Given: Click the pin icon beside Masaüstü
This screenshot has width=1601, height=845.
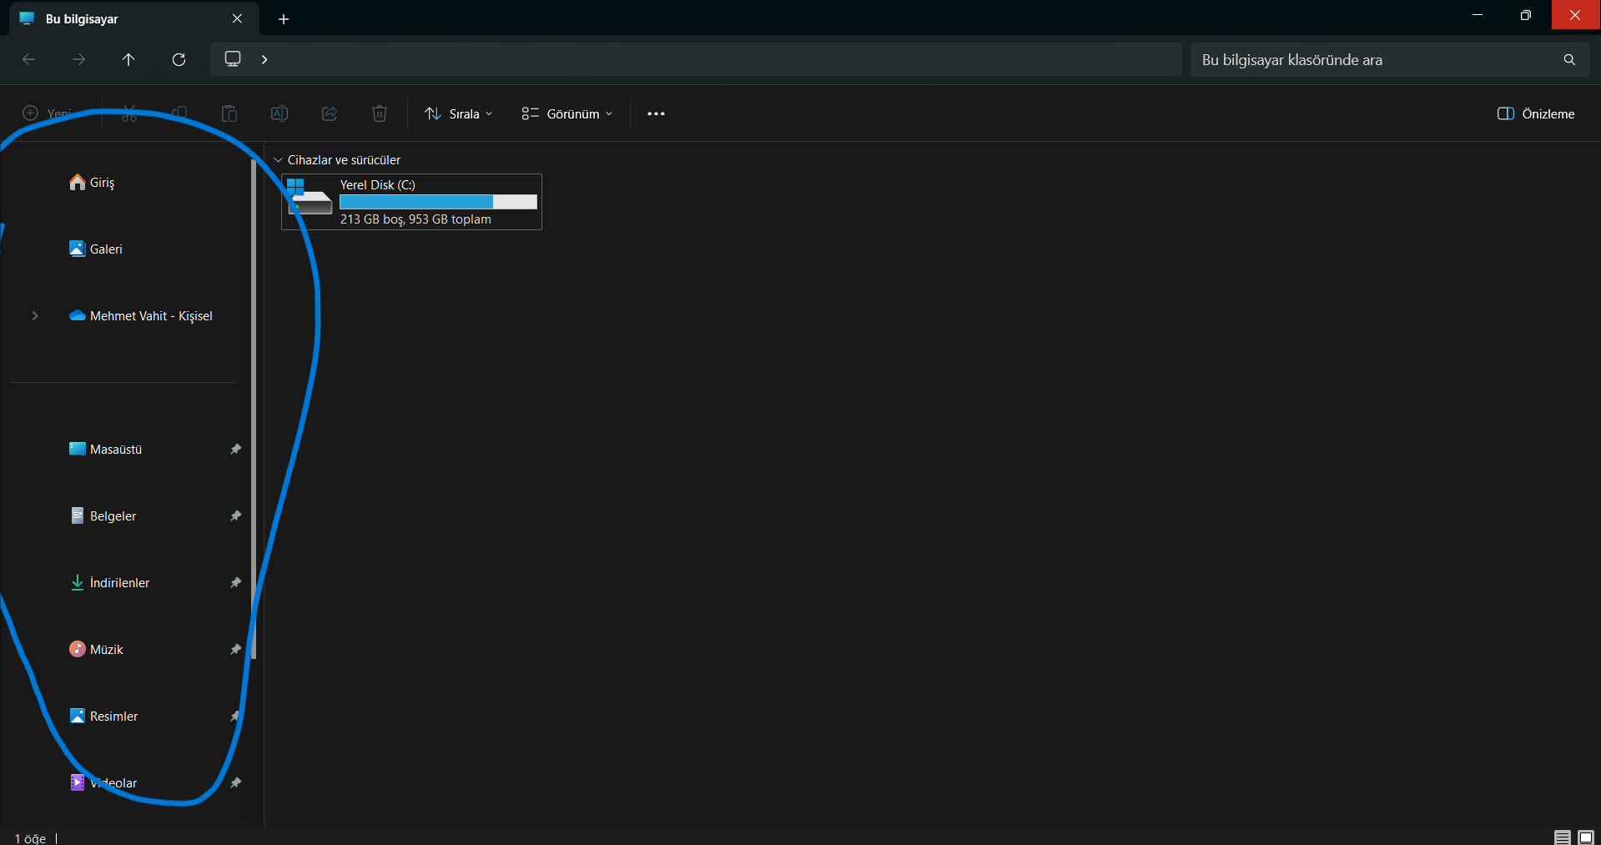Looking at the screenshot, I should click(235, 449).
